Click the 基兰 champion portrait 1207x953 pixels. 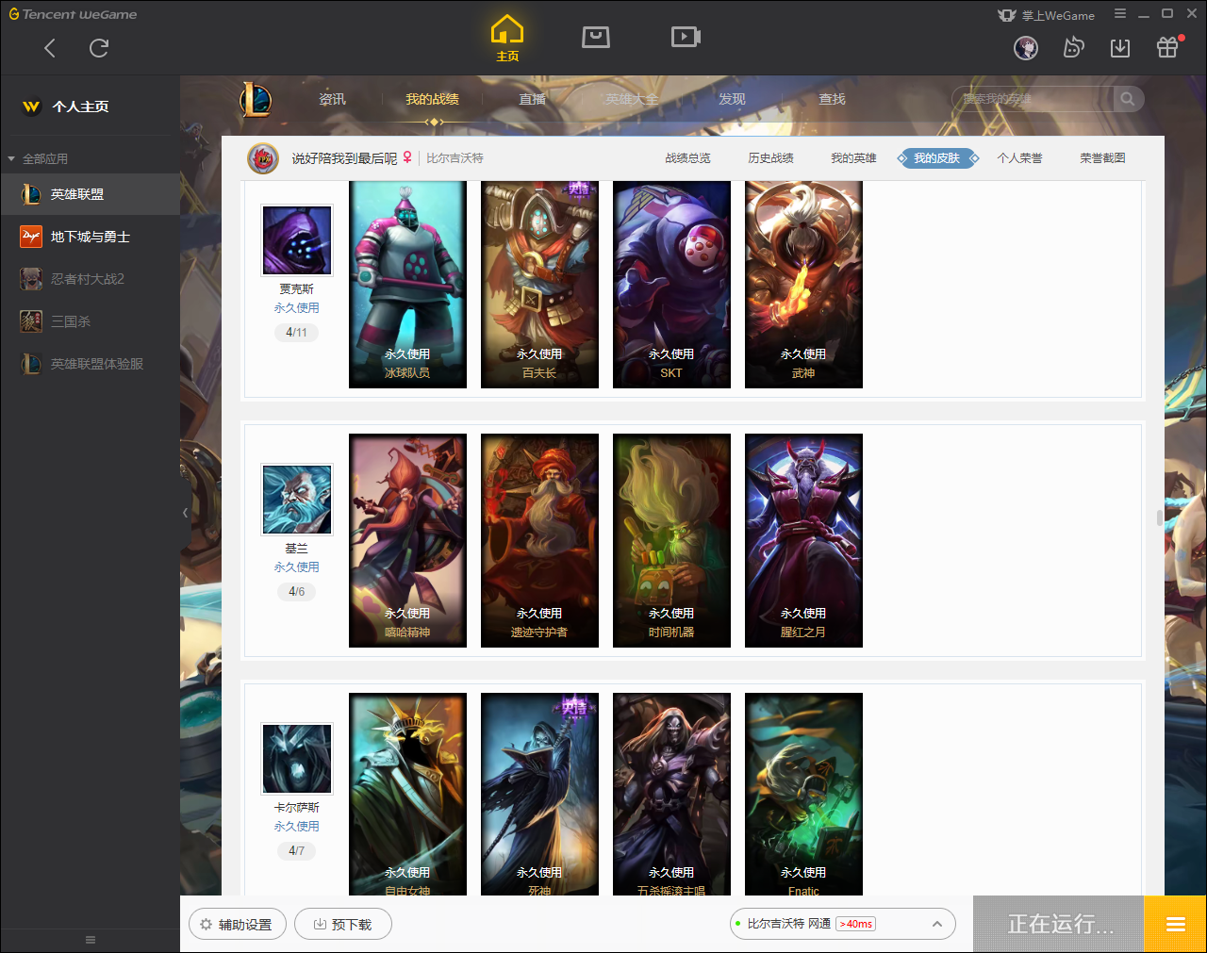[297, 500]
